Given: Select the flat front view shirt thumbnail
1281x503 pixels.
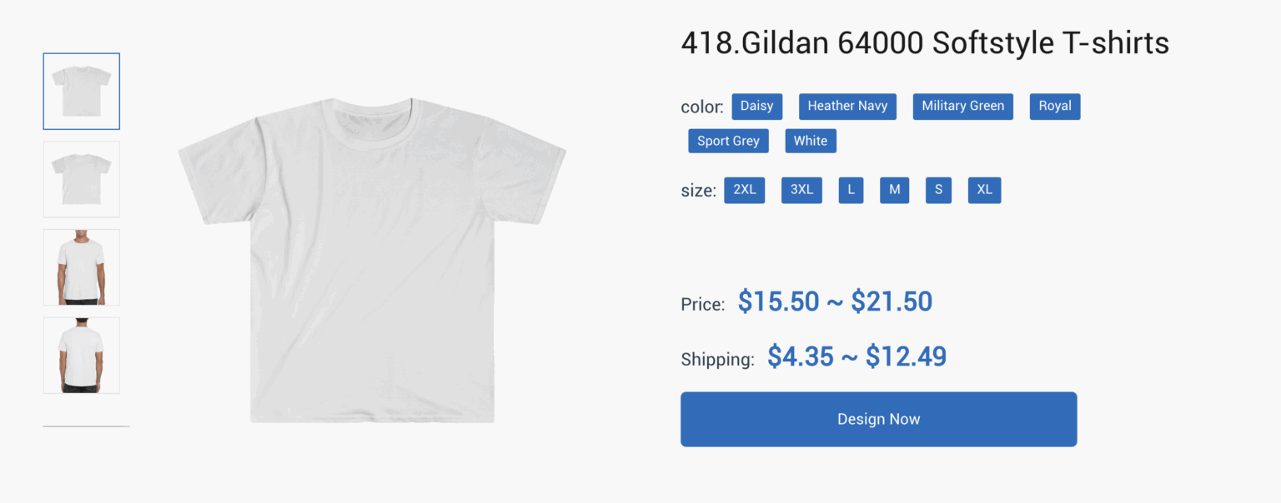Looking at the screenshot, I should point(82,92).
